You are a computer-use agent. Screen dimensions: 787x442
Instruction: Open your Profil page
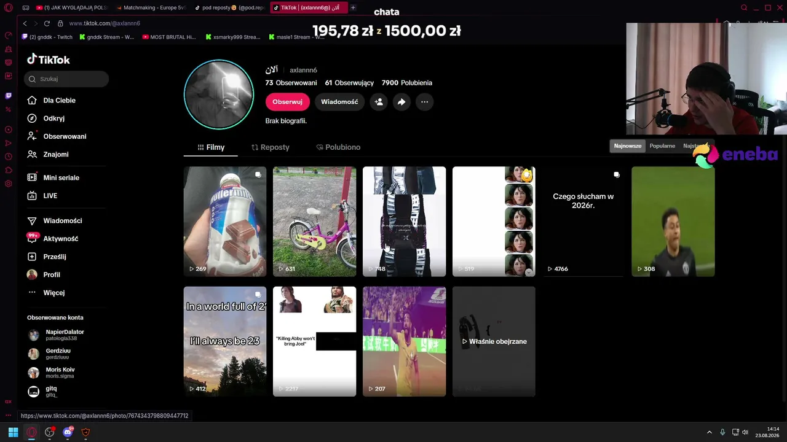coord(51,274)
